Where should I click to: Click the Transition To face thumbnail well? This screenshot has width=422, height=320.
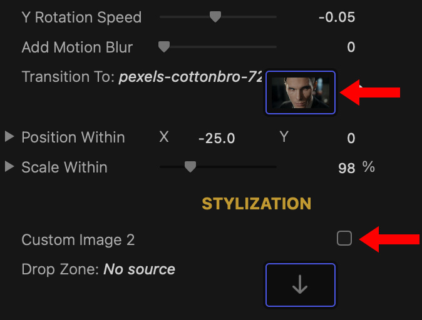point(301,92)
